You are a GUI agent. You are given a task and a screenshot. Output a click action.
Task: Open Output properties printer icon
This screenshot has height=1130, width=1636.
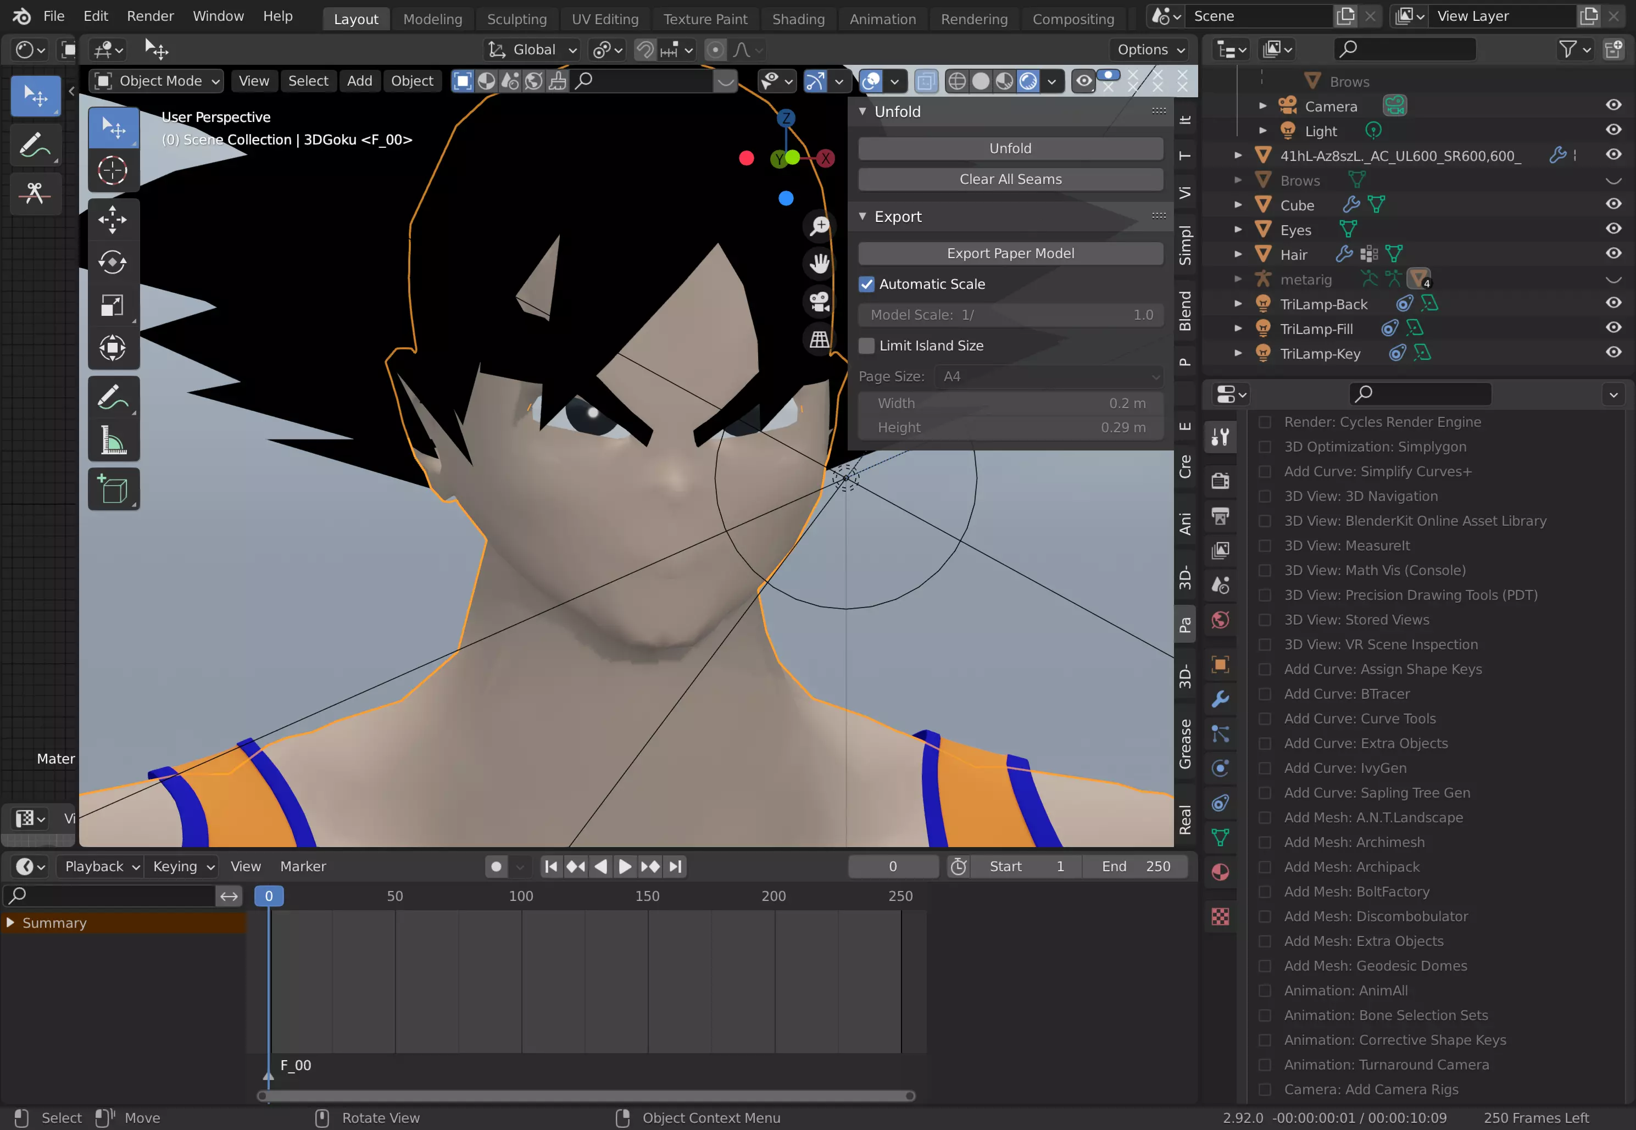coord(1220,516)
